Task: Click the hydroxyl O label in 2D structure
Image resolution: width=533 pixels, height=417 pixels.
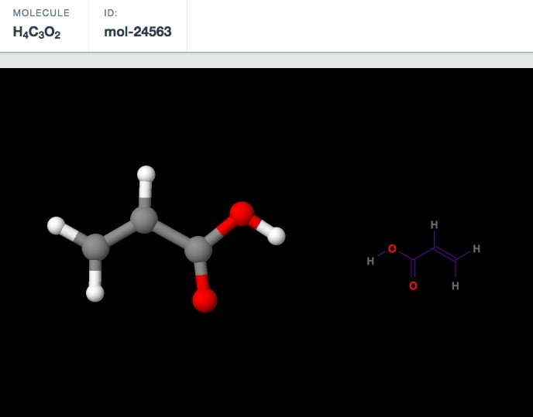Action: pos(392,248)
